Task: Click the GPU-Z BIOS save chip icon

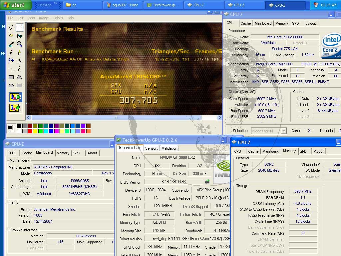Action: 207,181
